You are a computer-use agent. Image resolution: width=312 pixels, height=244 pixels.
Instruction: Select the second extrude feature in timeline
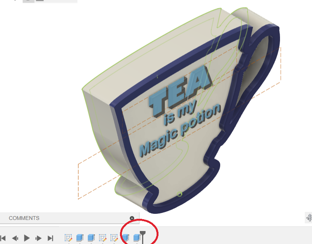[91, 238]
